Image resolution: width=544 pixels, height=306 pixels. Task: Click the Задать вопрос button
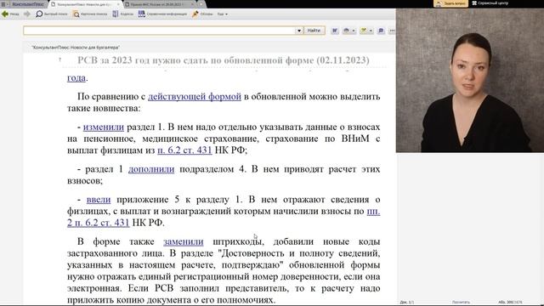(450, 3)
